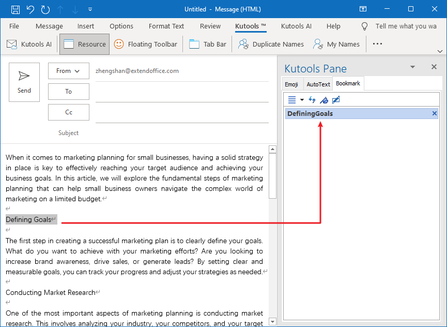447x327 pixels.
Task: Click the message body vertical scrollbar thumb
Action: click(x=272, y=176)
